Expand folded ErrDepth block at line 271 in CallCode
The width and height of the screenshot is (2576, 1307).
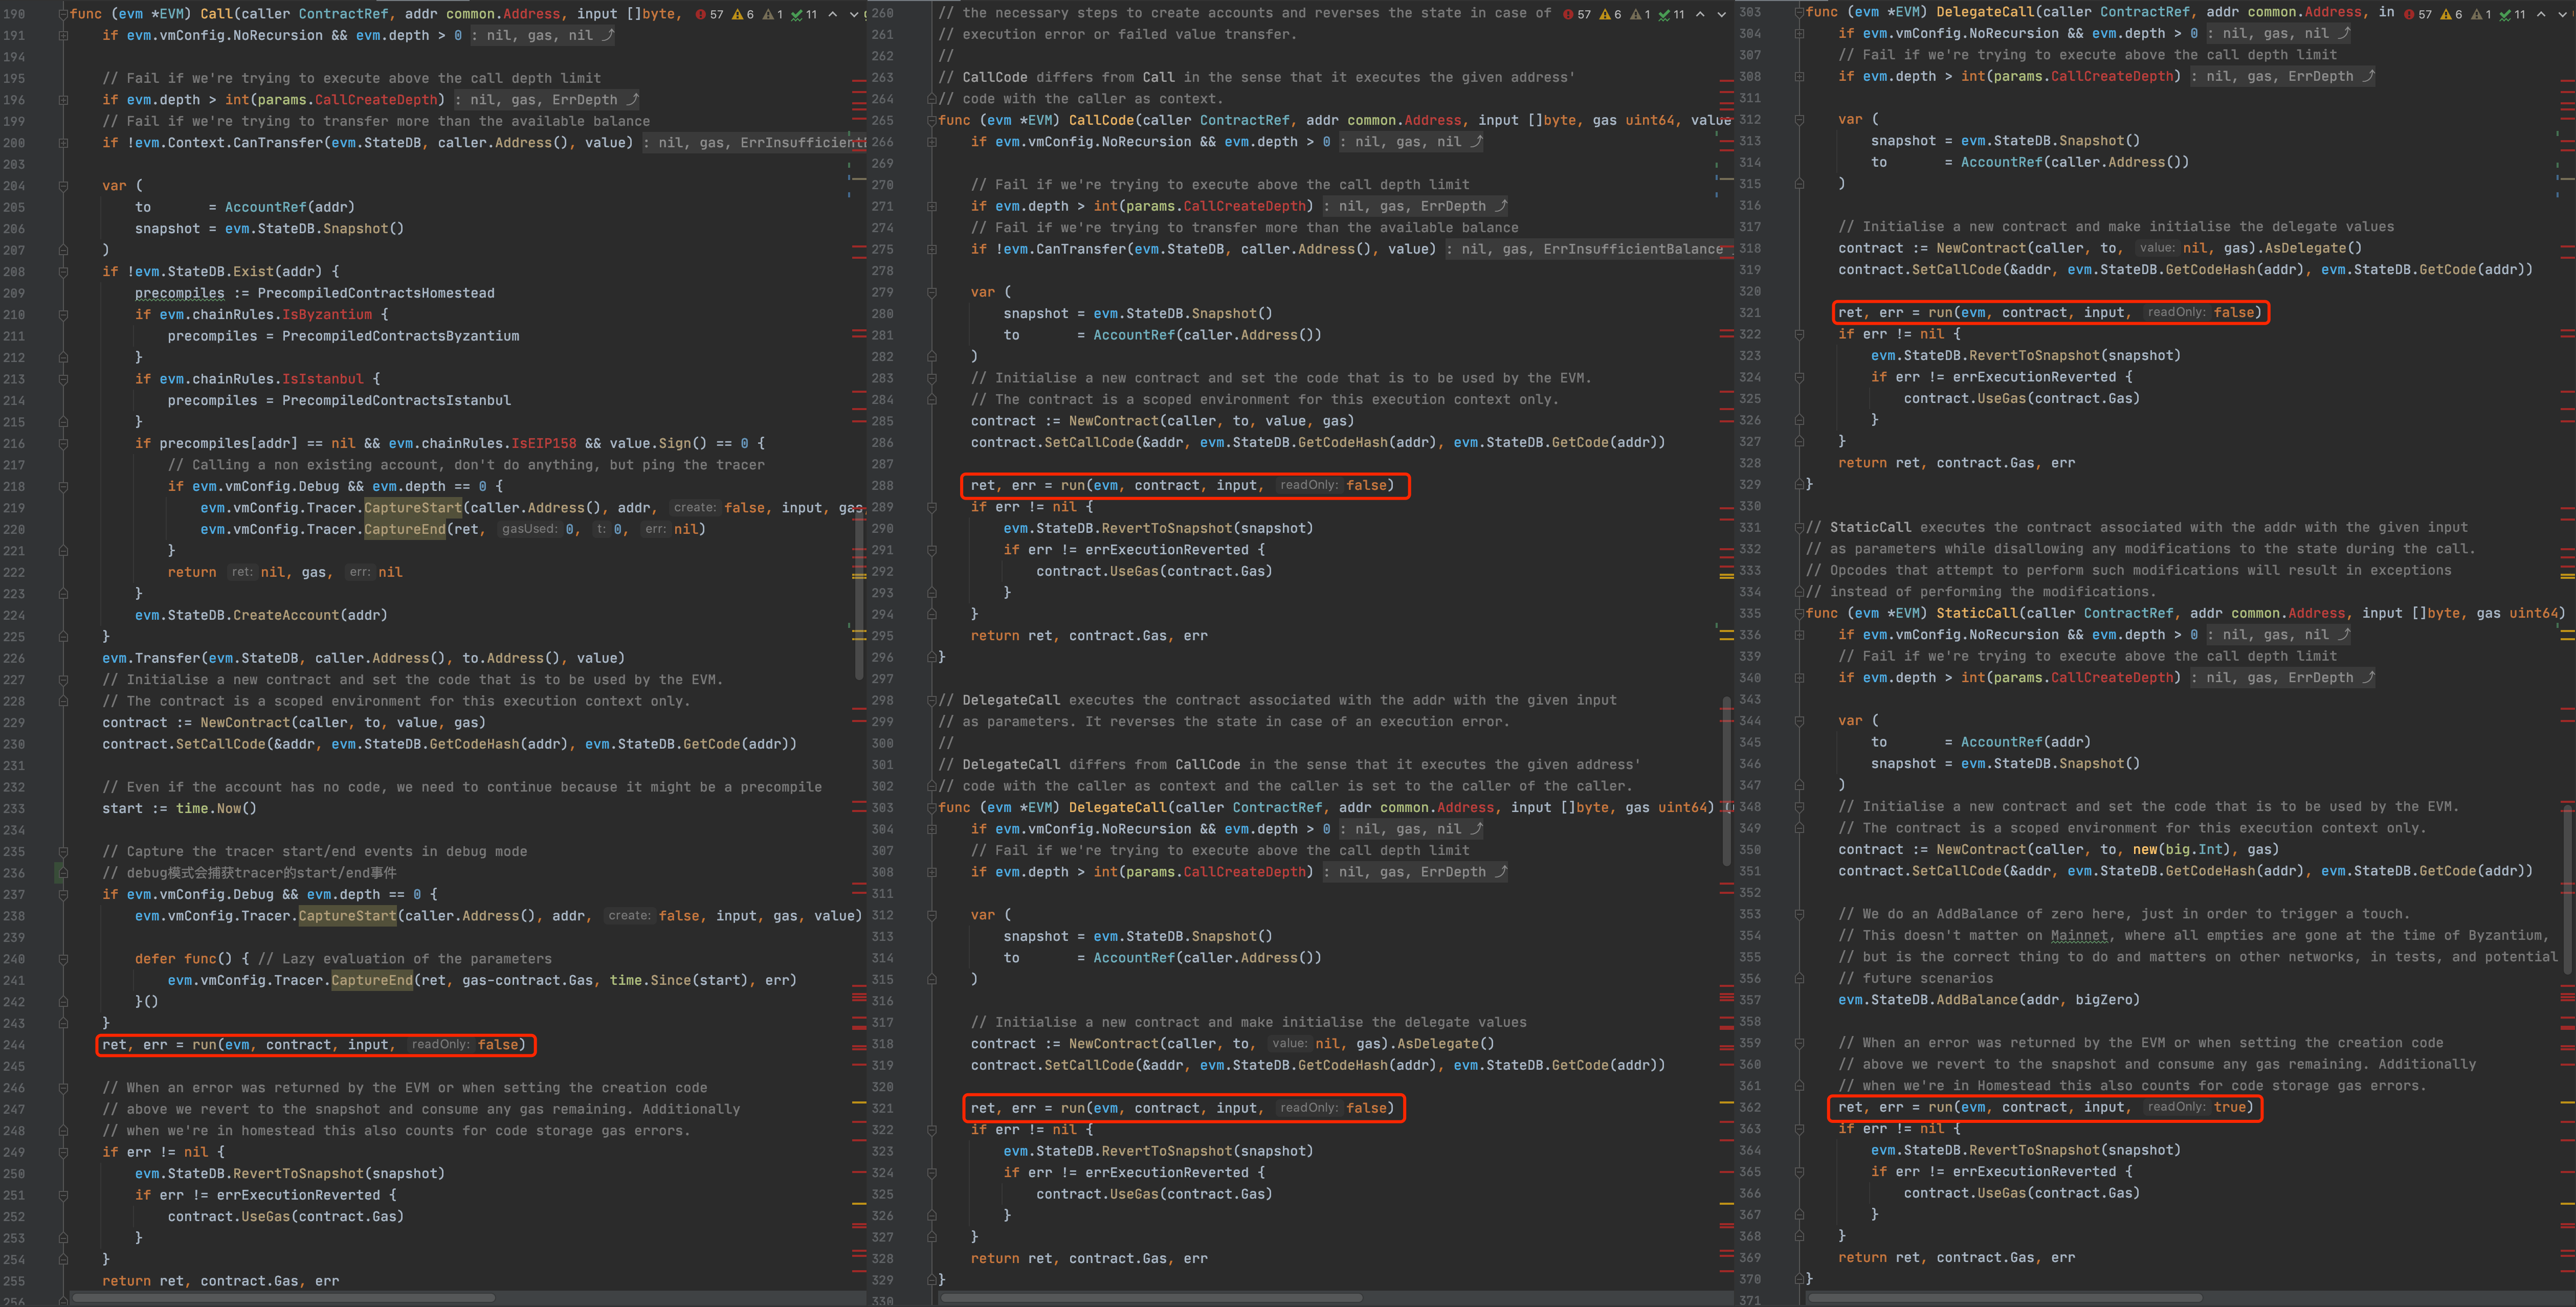(x=931, y=207)
